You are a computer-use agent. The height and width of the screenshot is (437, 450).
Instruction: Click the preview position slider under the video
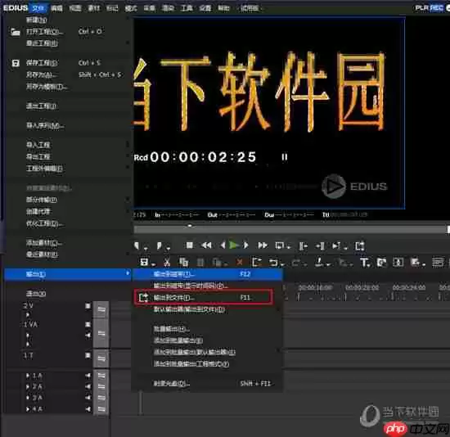[290, 229]
